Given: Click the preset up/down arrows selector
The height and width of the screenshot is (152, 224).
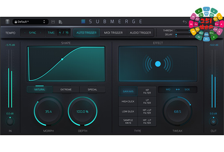Looking at the screenshot, I should pos(44,22).
